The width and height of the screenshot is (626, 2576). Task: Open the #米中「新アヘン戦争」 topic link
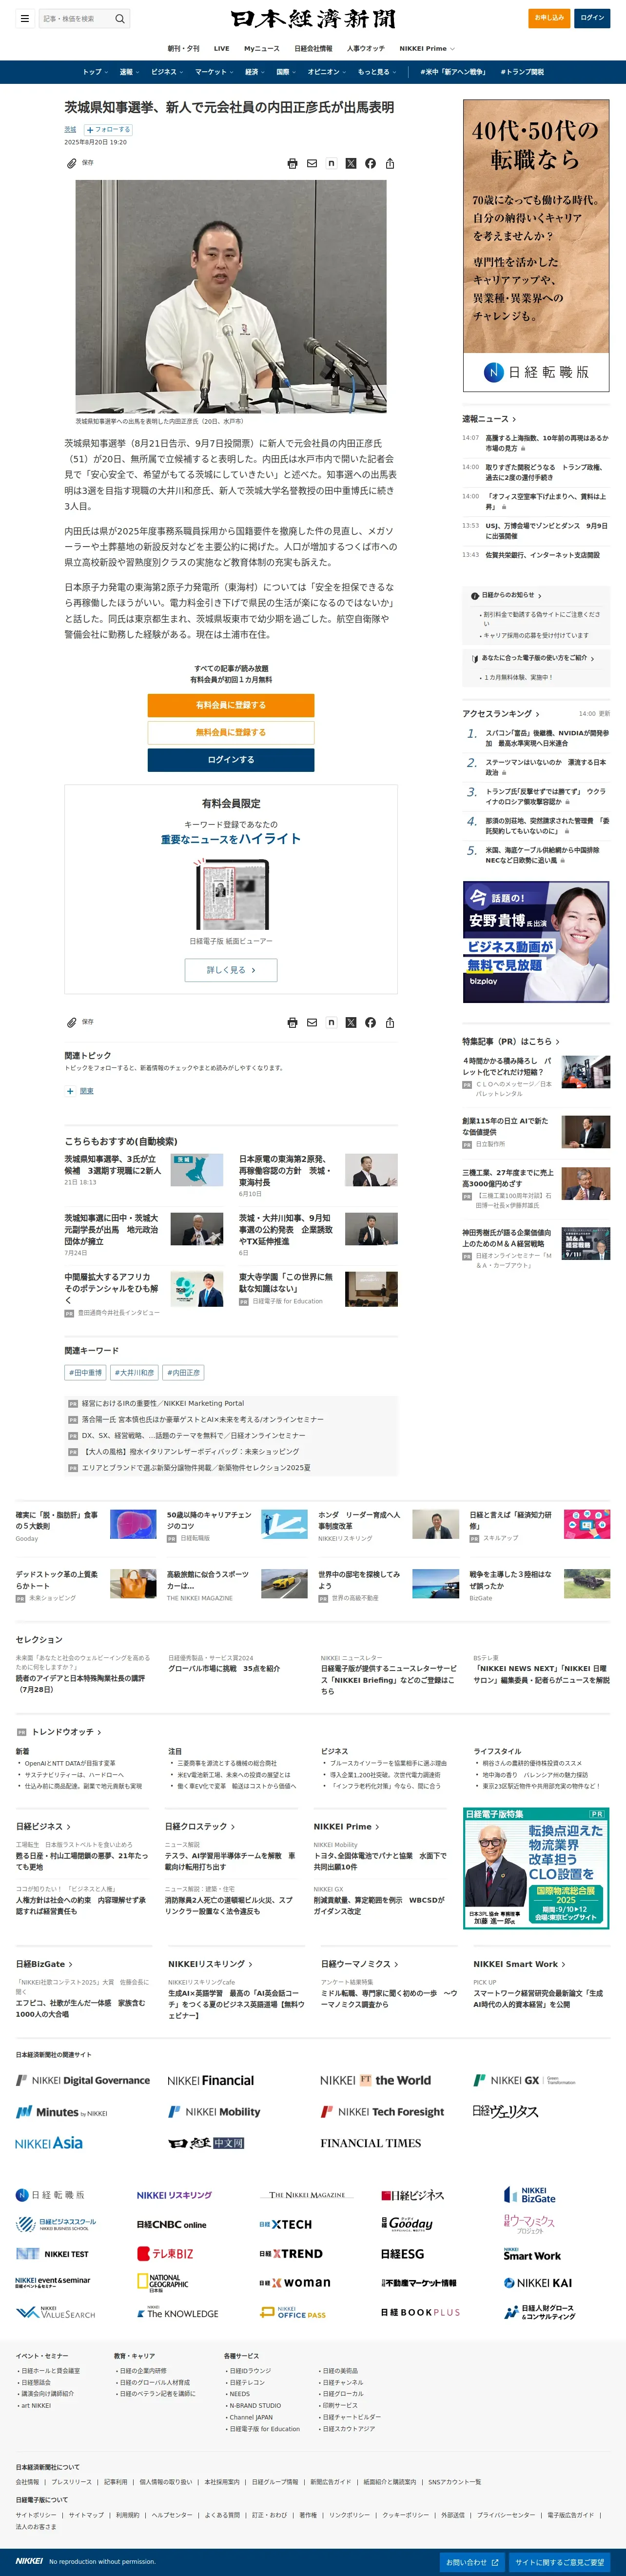point(453,72)
